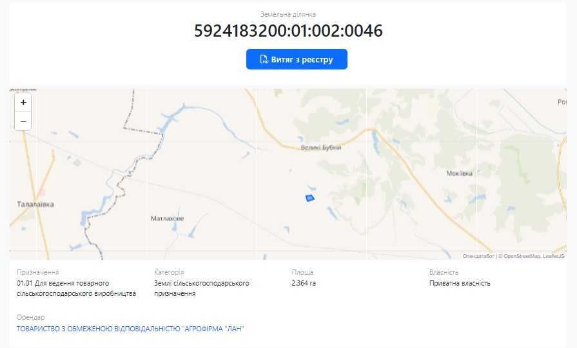Open the OpenStreetMap attribution link
The width and height of the screenshot is (577, 348).
click(x=522, y=256)
